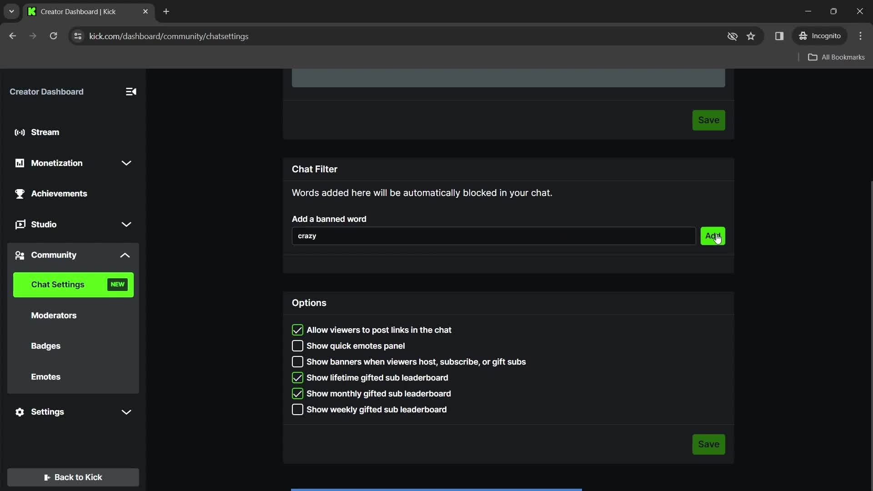Viewport: 873px width, 491px height.
Task: Save the Options settings
Action: tap(709, 444)
